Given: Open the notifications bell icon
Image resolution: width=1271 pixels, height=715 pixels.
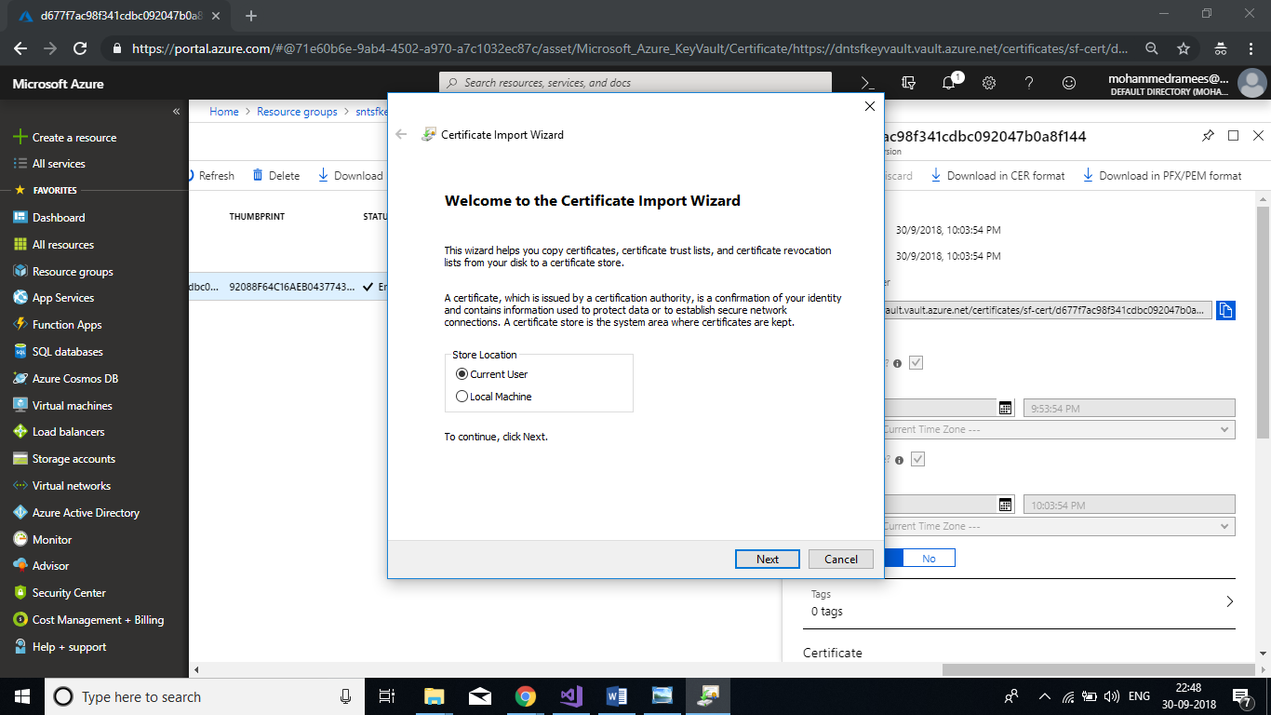Looking at the screenshot, I should pos(949,83).
